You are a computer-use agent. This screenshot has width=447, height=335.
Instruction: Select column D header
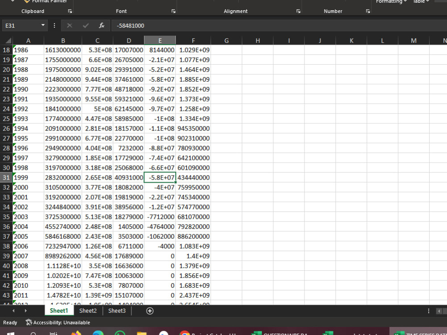(129, 41)
